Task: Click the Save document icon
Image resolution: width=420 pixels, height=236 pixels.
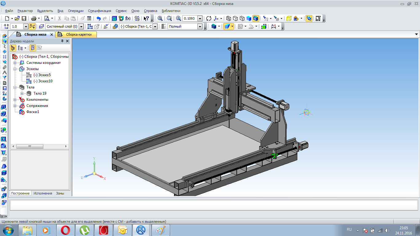Action: coord(24,18)
